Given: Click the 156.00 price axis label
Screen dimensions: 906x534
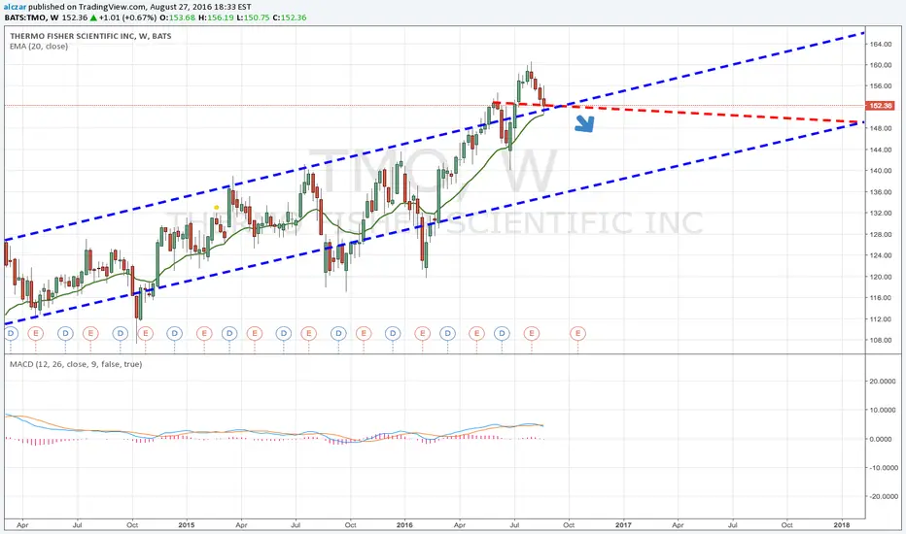Looking at the screenshot, I should pyautogui.click(x=881, y=86).
